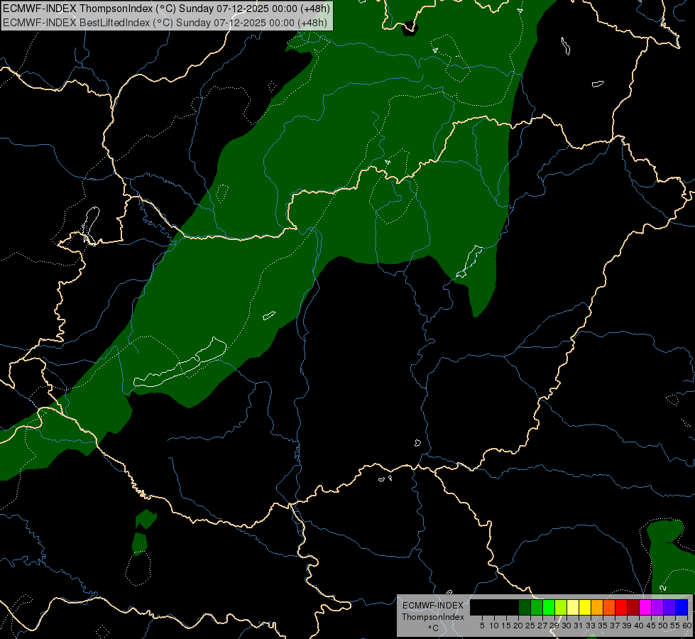Click the violet 50–55 legend swatch

tap(669, 607)
